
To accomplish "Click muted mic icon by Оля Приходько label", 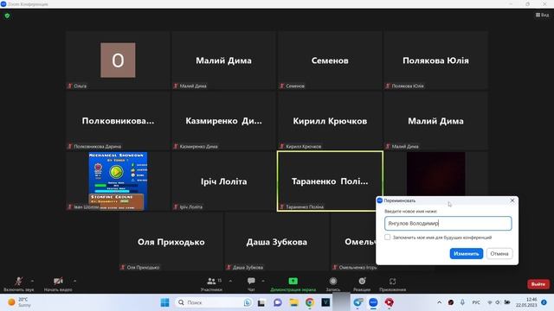I will pyautogui.click(x=123, y=267).
